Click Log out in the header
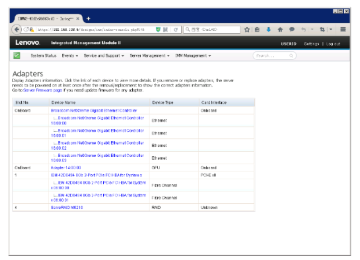 click(x=333, y=43)
